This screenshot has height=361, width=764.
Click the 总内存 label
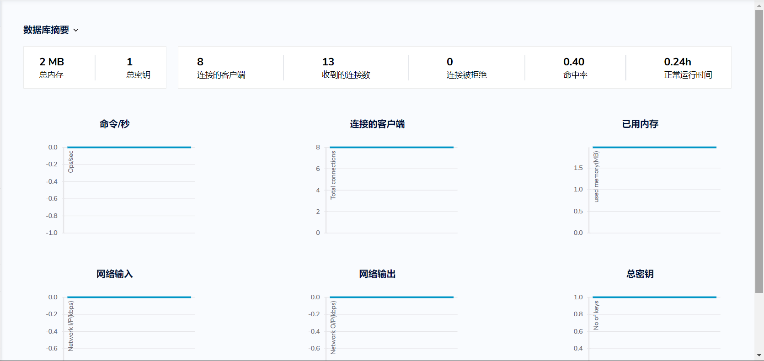[x=51, y=74]
